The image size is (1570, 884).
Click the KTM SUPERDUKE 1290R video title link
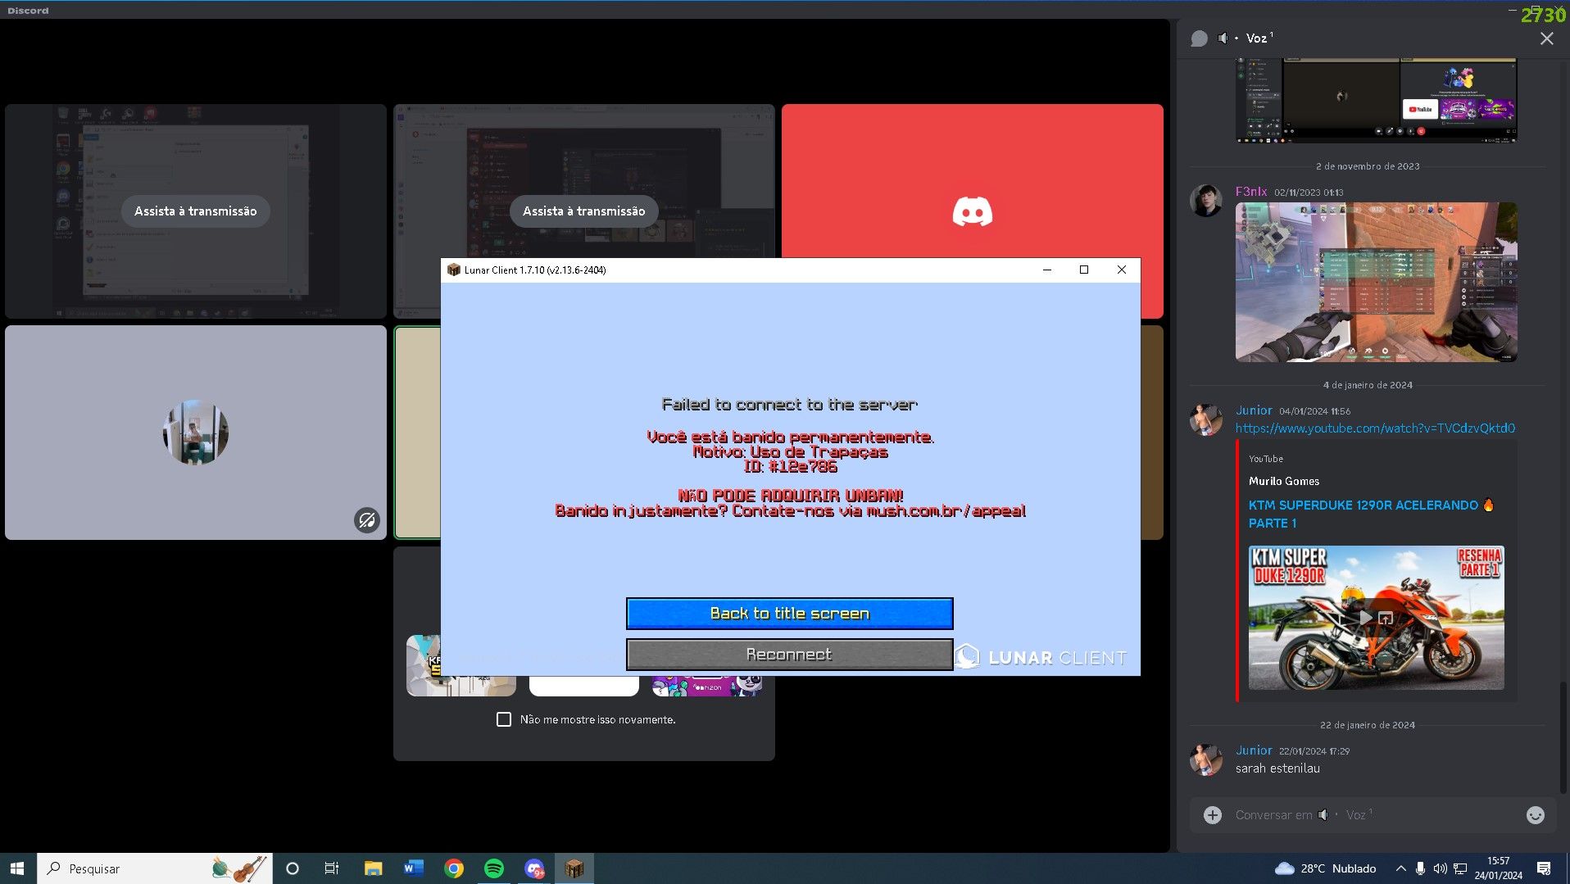pos(1371,514)
